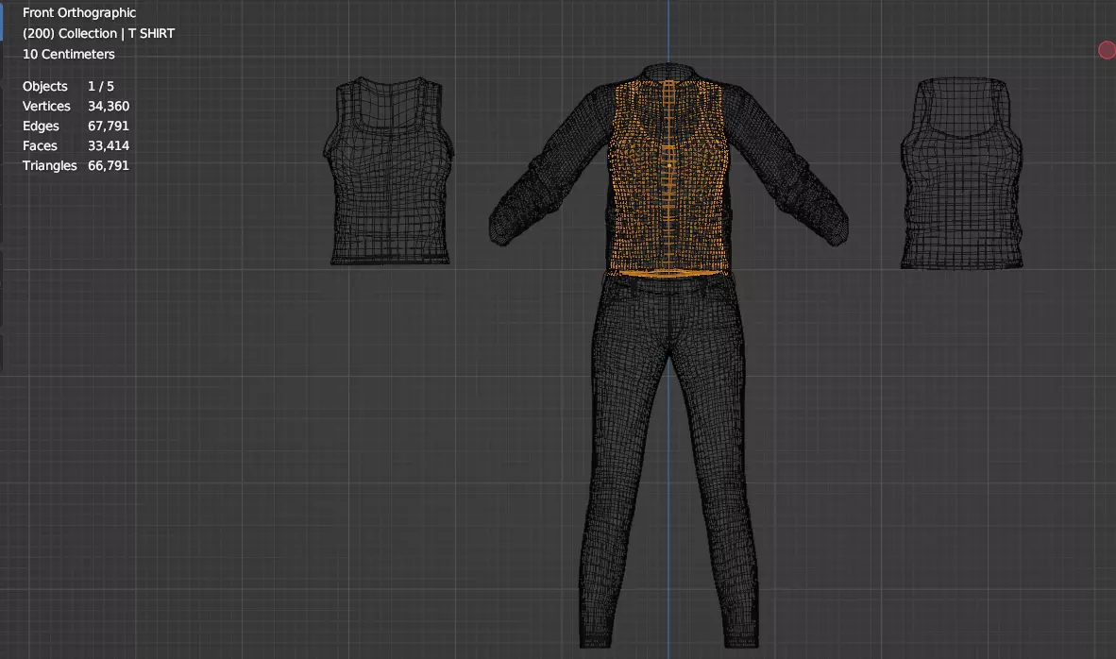The image size is (1116, 659).
Task: Click the "Vertices" statistics label
Action: [46, 106]
